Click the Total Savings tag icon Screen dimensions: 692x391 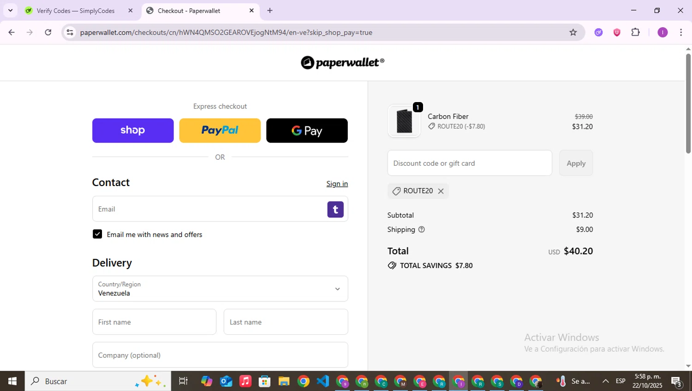point(392,265)
